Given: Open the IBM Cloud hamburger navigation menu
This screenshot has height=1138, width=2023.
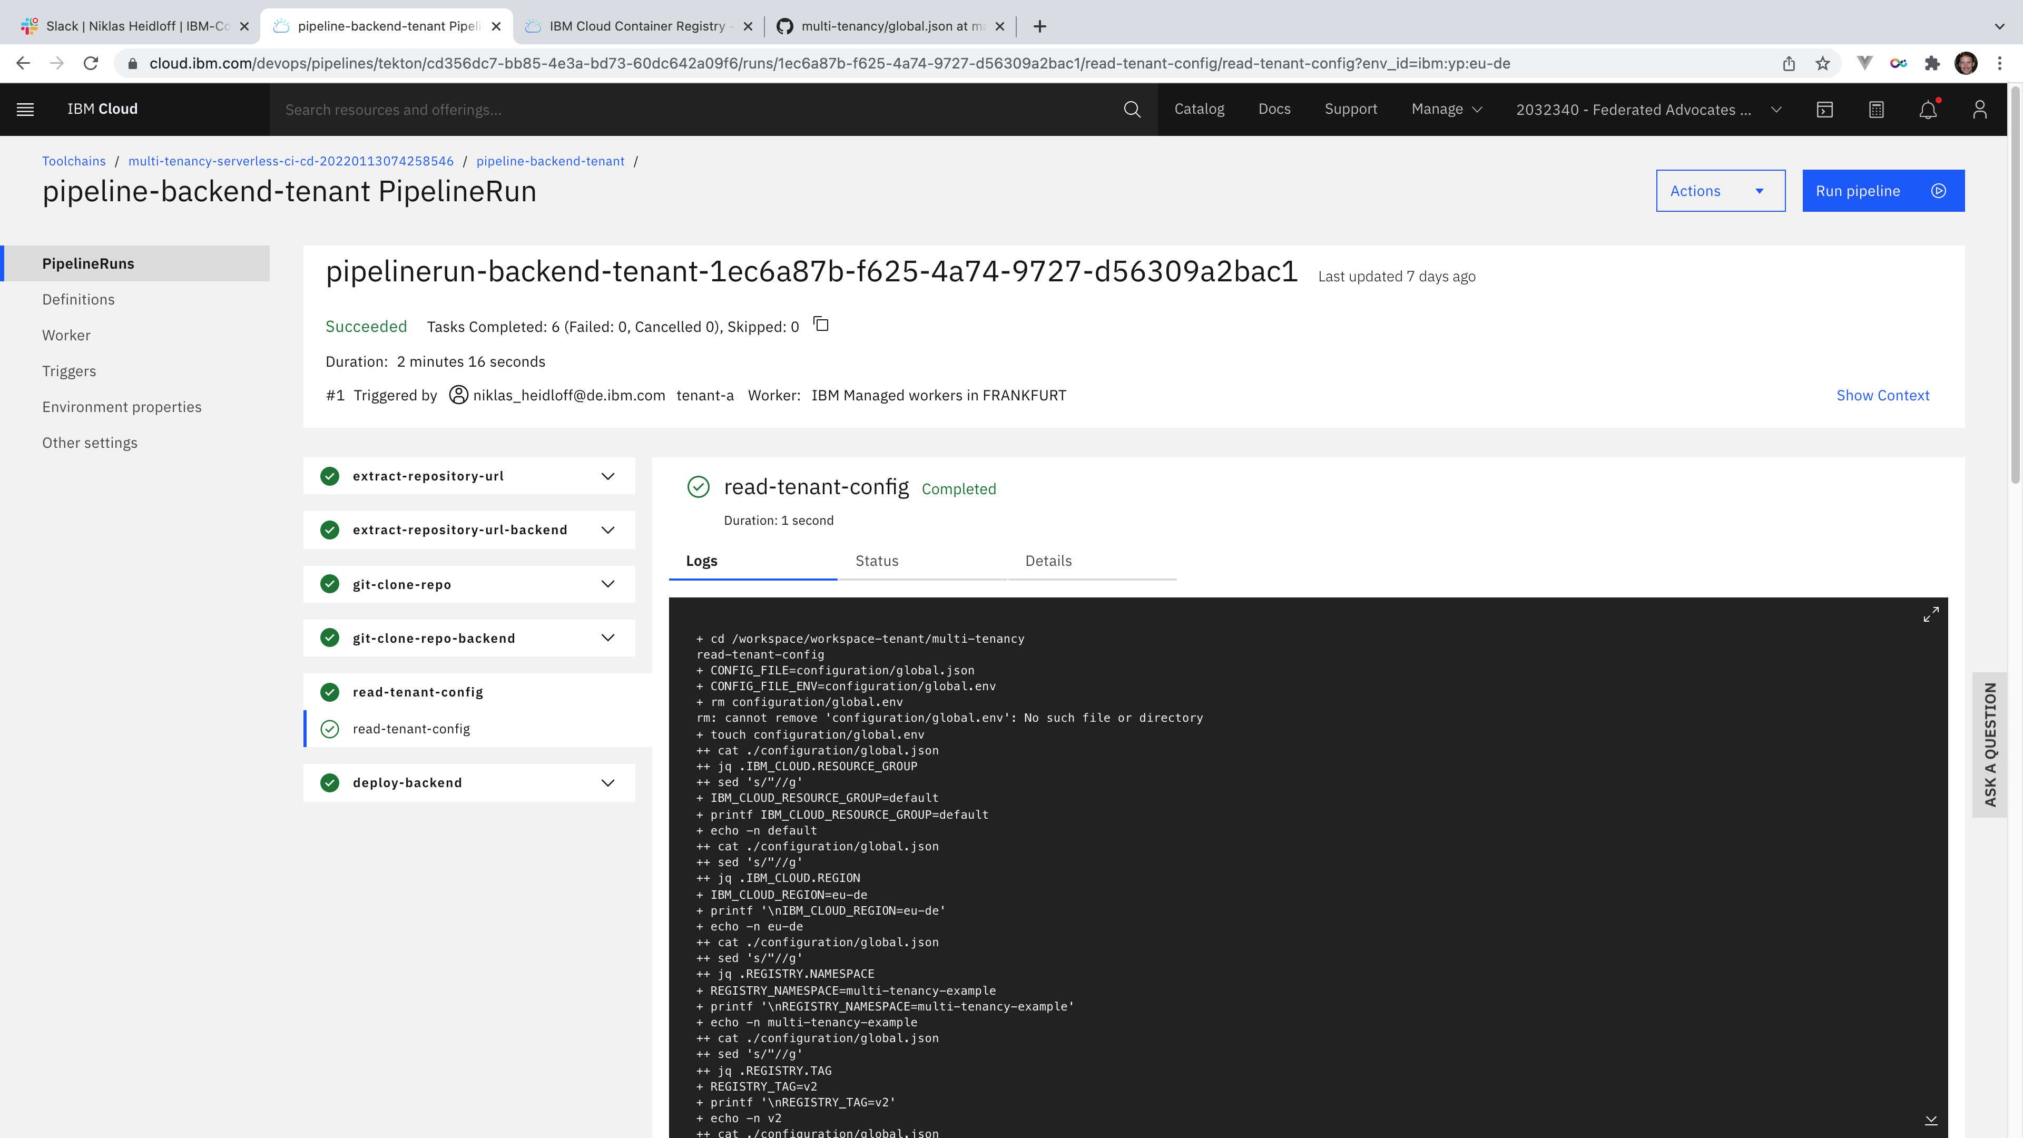Looking at the screenshot, I should [x=25, y=109].
